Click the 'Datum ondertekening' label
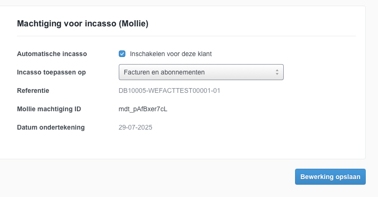This screenshot has height=197, width=378. (x=51, y=127)
